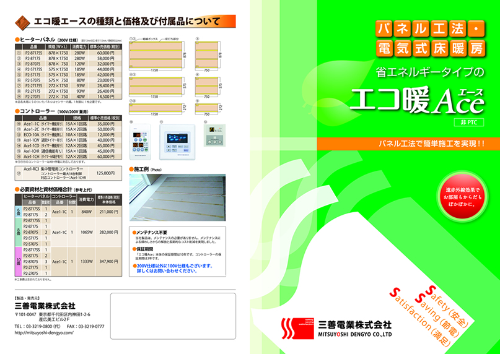Click the 750 by 878 panel diagram
Image resolution: width=500 pixels, height=354 pixels.
(x=208, y=55)
